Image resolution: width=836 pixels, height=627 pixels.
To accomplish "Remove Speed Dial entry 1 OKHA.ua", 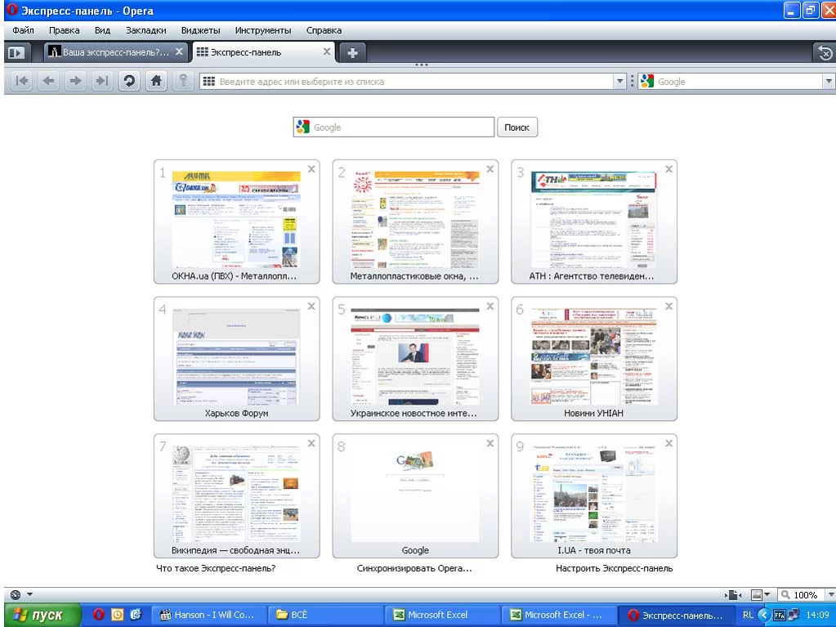I will click(x=311, y=169).
